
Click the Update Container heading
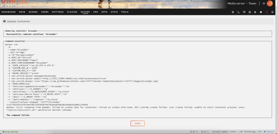tap(19, 21)
